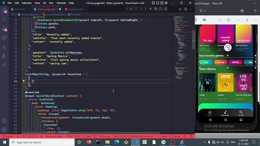Open the Accounts icon in the activity bar
The width and height of the screenshot is (260, 146).
4,120
